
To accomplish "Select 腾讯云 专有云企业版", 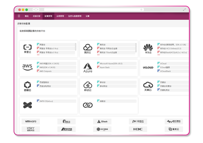I will point(116,48).
